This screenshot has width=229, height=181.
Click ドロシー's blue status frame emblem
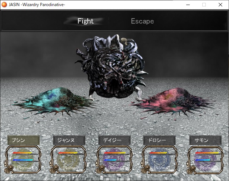click(x=160, y=159)
